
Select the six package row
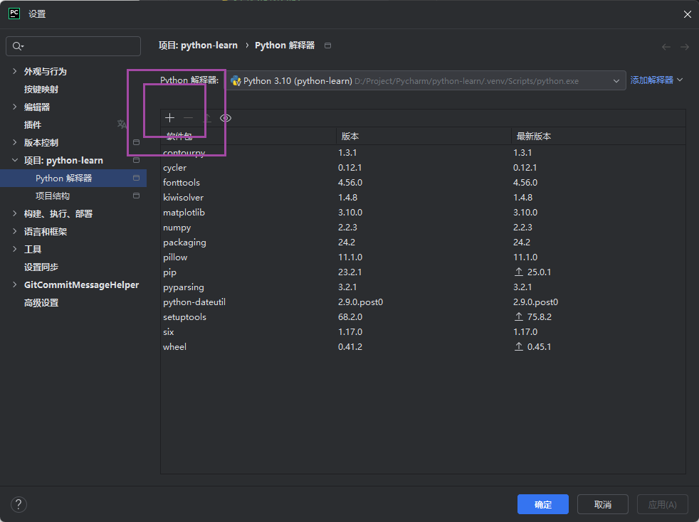pyautogui.click(x=423, y=332)
